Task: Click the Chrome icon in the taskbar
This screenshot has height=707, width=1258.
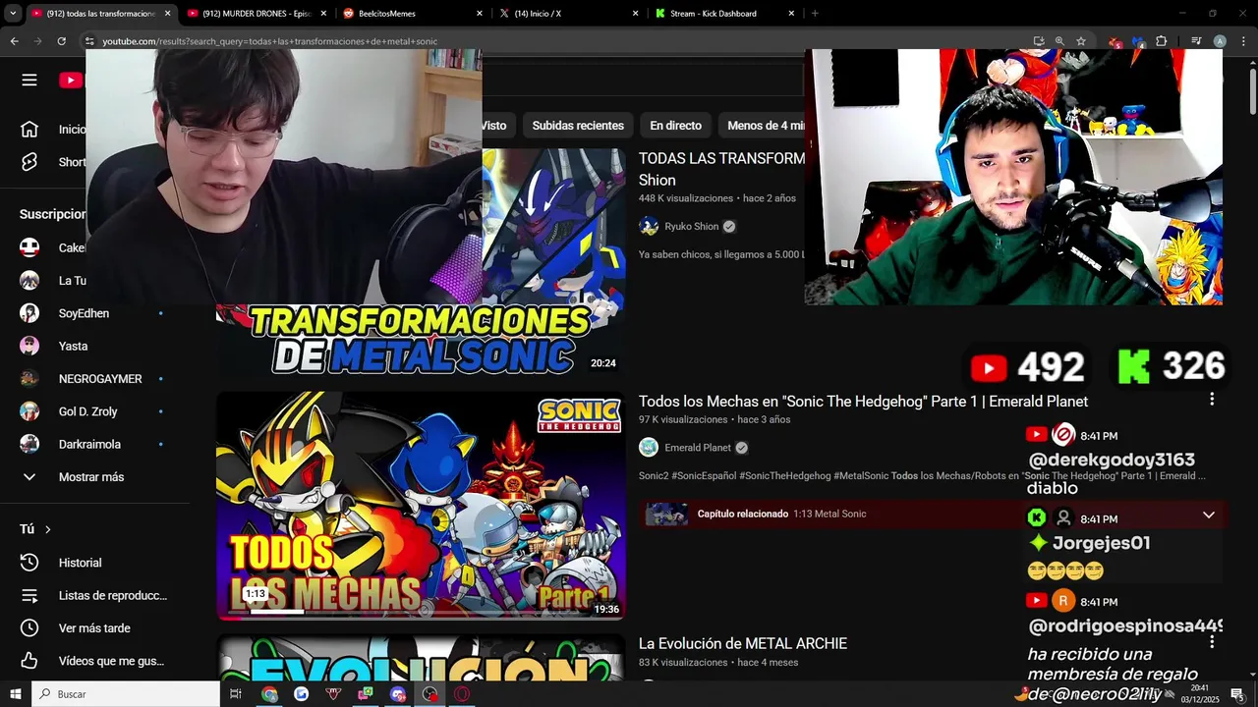Action: [269, 694]
